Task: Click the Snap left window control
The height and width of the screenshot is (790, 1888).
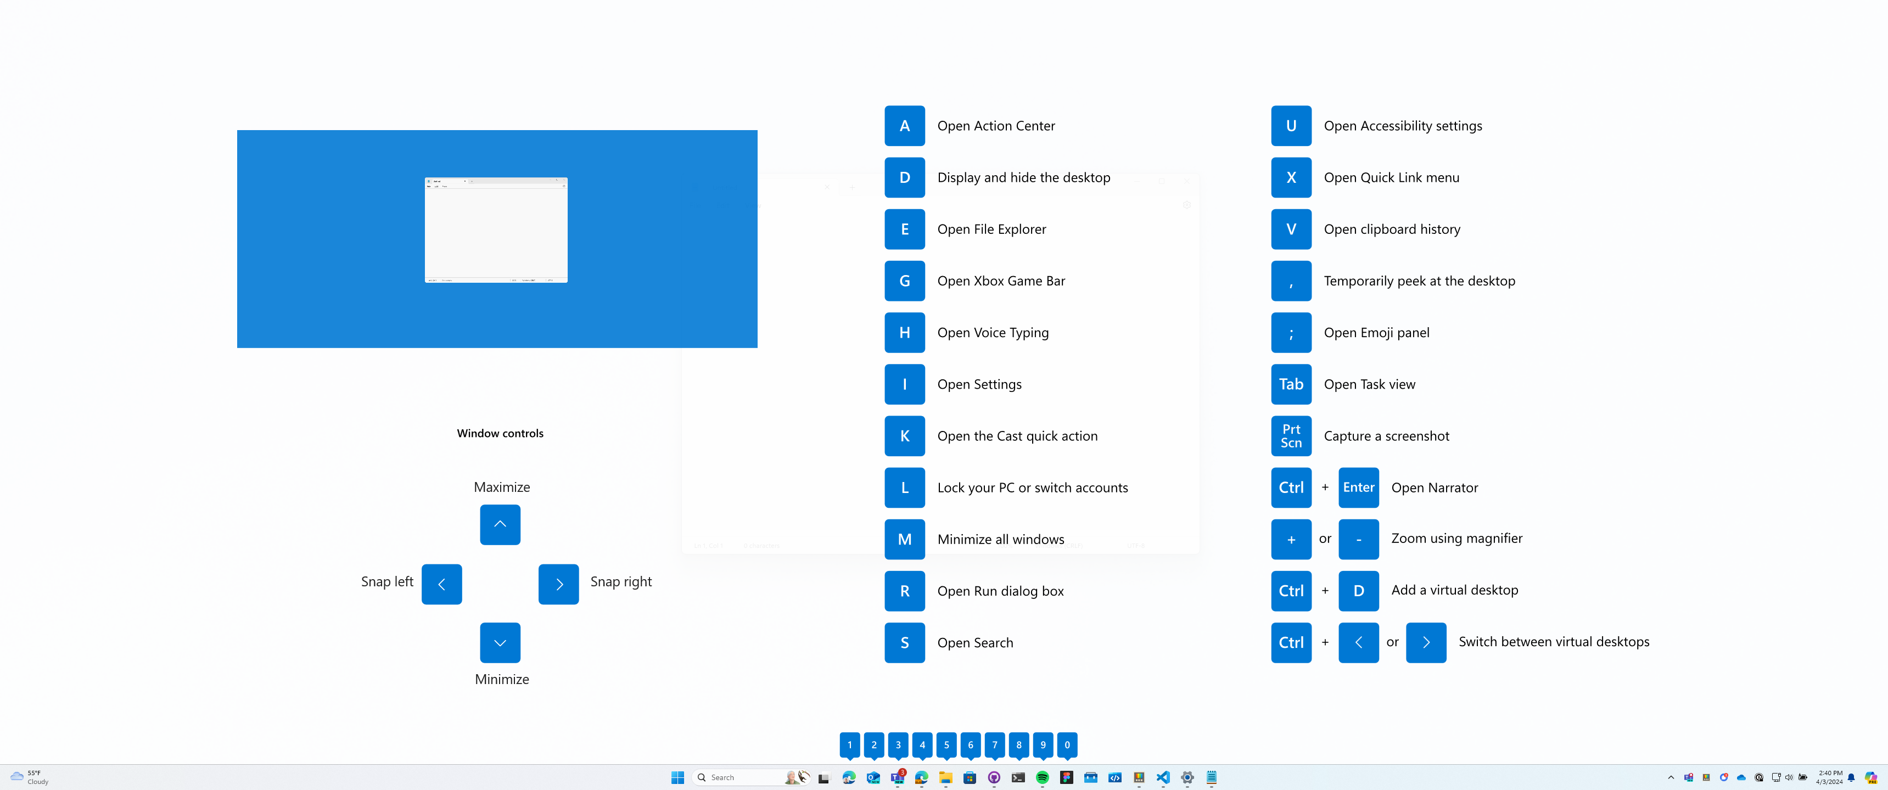Action: 442,583
